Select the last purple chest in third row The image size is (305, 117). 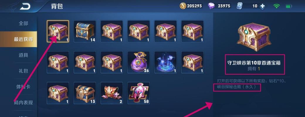(58, 93)
